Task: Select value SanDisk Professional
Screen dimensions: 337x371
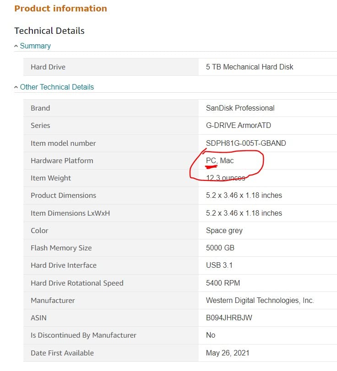Action: point(240,108)
